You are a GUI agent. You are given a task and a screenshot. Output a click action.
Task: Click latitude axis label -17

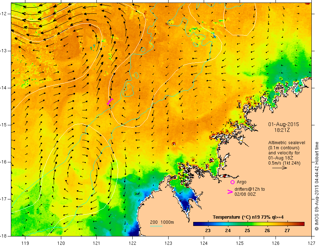(x=4, y=199)
